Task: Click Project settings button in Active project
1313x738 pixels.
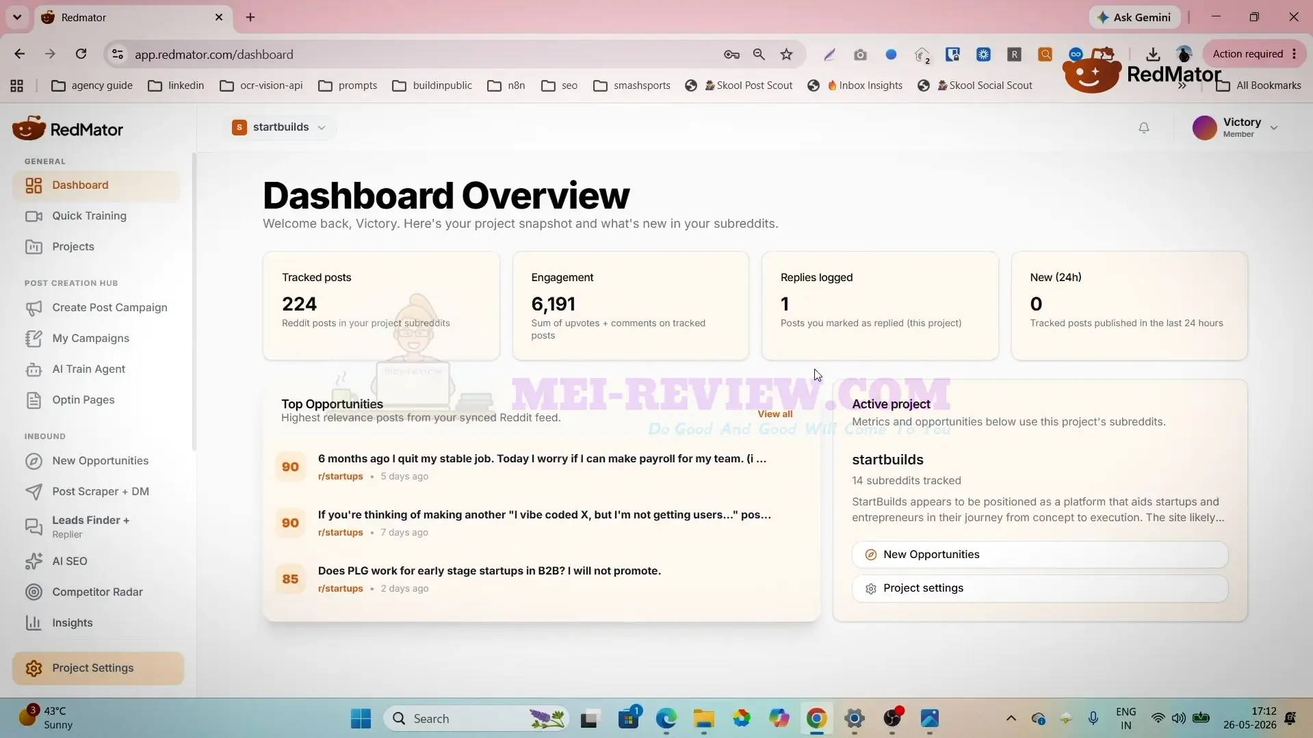Action: point(1039,588)
